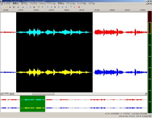Click the Redo arrow icon

coord(42,7)
